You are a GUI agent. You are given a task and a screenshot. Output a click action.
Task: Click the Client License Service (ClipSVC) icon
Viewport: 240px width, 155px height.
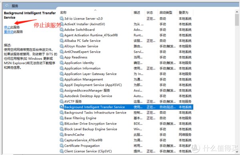point(62,151)
